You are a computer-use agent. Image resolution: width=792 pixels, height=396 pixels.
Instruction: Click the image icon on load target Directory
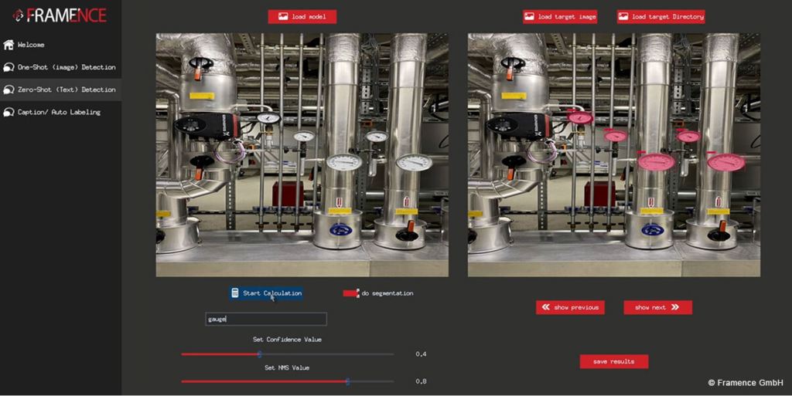[623, 17]
